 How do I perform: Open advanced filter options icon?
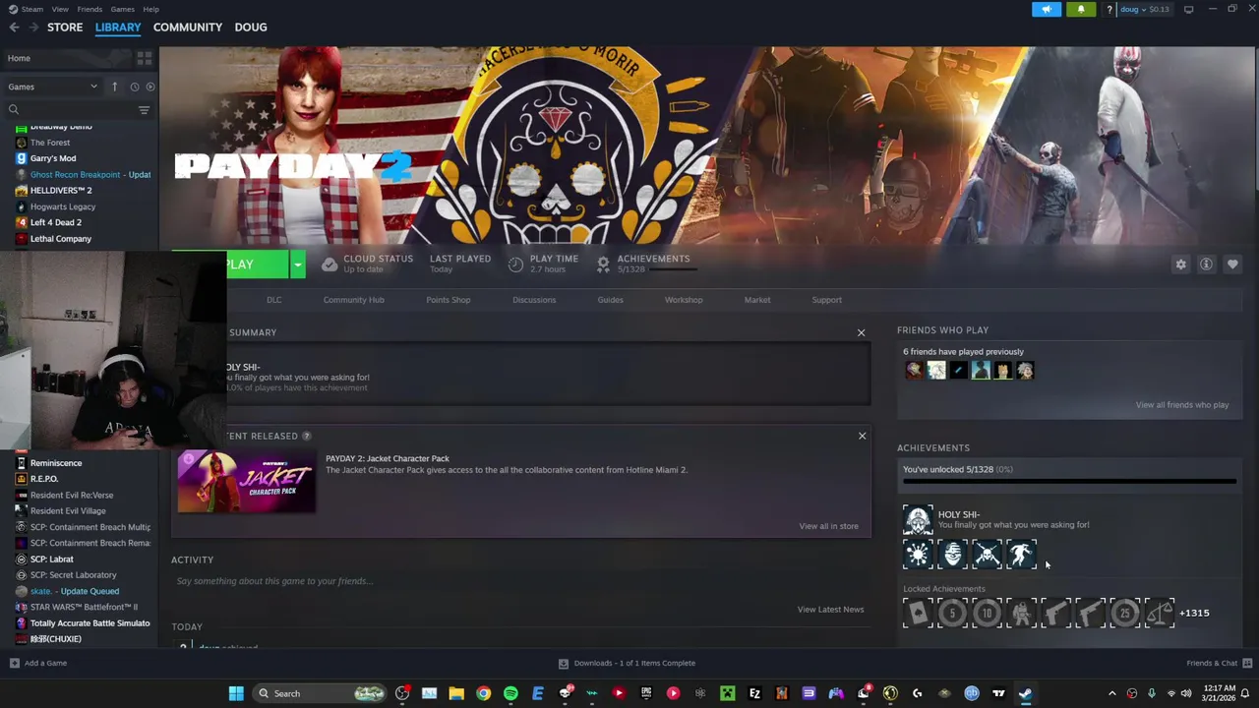pyautogui.click(x=144, y=110)
